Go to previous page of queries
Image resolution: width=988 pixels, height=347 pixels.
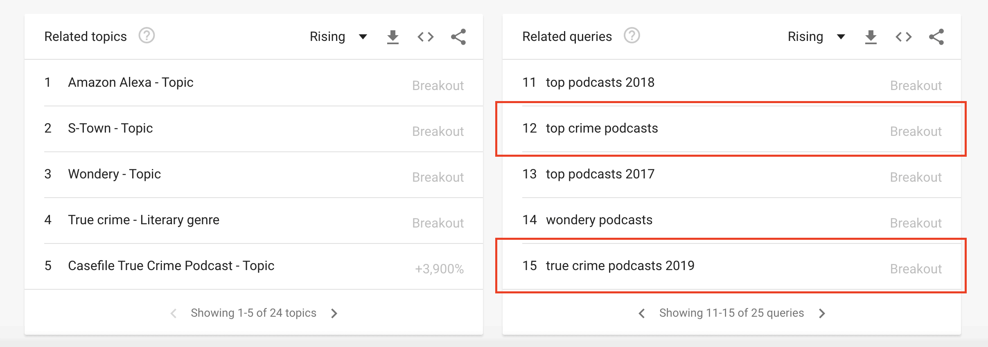642,313
